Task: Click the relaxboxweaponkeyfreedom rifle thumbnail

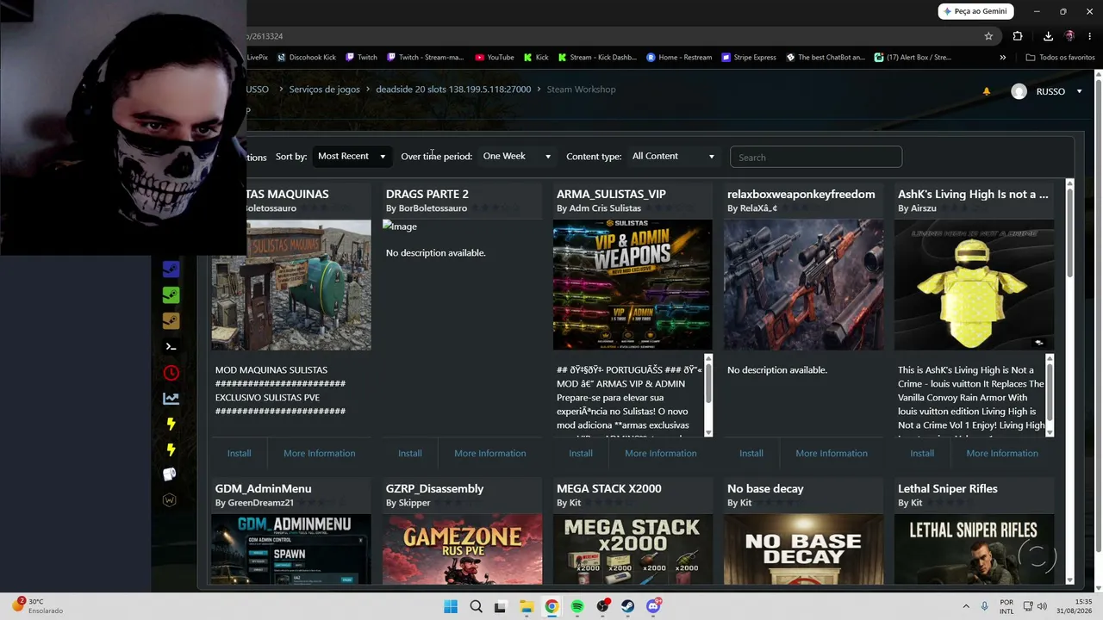Action: [x=803, y=285]
